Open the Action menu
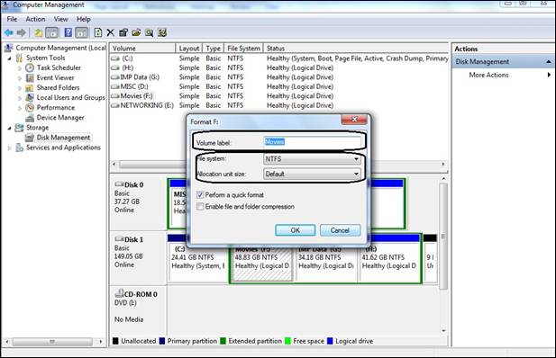This screenshot has width=556, height=358. point(35,19)
